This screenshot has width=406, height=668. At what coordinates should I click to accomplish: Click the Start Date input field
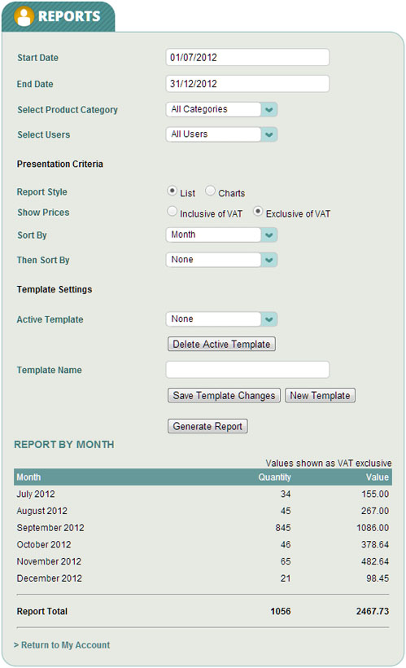[247, 58]
